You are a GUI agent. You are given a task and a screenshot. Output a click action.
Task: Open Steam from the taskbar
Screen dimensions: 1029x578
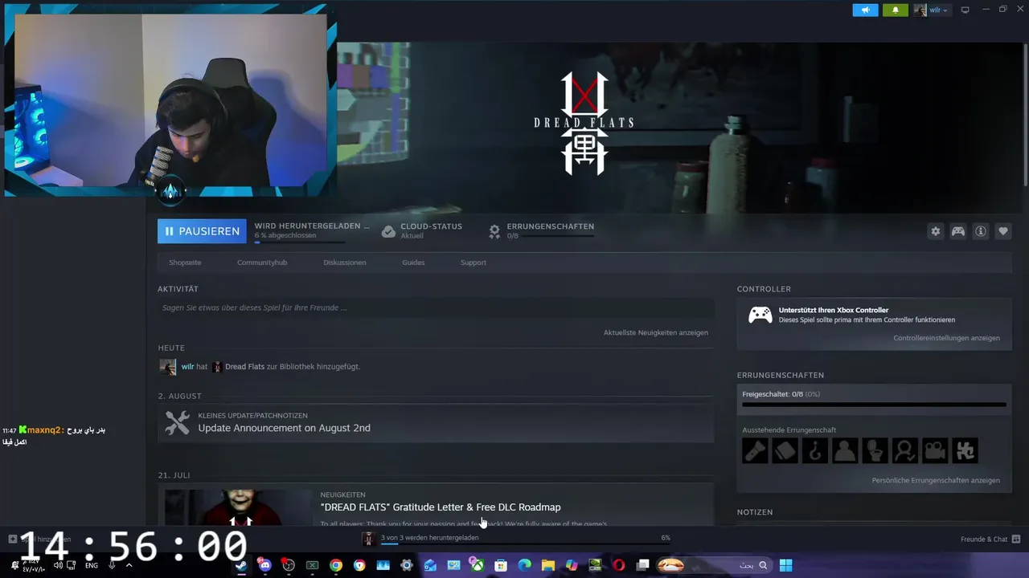point(241,565)
